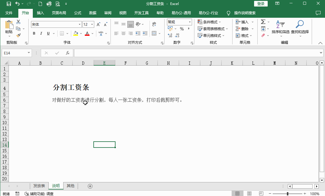Screen dimensions: 325x196
Task: Align text to the left
Action: point(116,33)
